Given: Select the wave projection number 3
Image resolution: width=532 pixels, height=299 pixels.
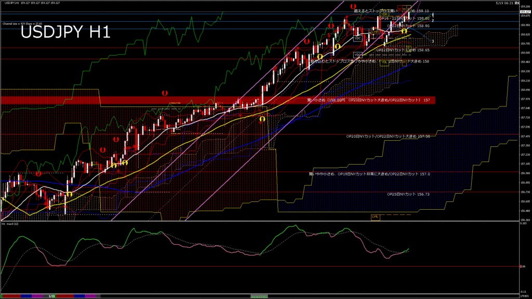Looking at the screenshot, I should pos(433,42).
